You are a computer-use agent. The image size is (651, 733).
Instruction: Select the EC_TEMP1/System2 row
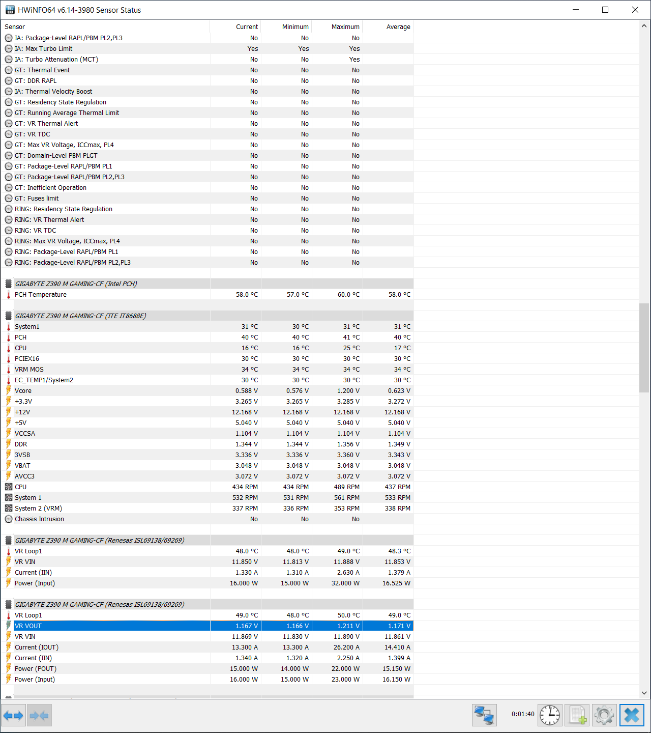pos(207,380)
